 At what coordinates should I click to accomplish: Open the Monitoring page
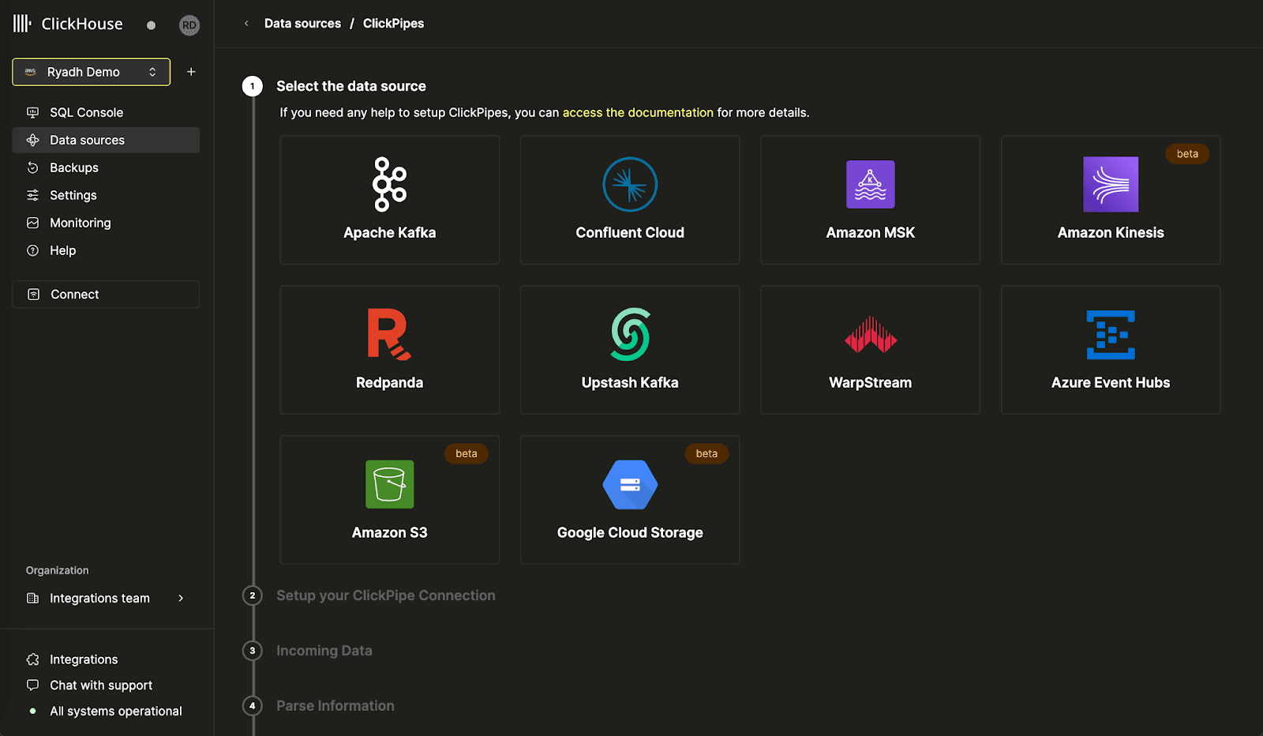tap(80, 223)
